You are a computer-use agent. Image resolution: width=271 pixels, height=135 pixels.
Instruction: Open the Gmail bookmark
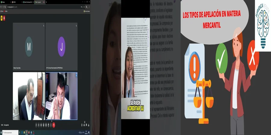click(x=2, y=11)
